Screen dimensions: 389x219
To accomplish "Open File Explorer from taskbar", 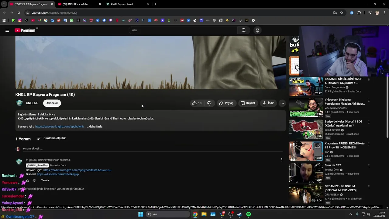I will pos(204,214).
